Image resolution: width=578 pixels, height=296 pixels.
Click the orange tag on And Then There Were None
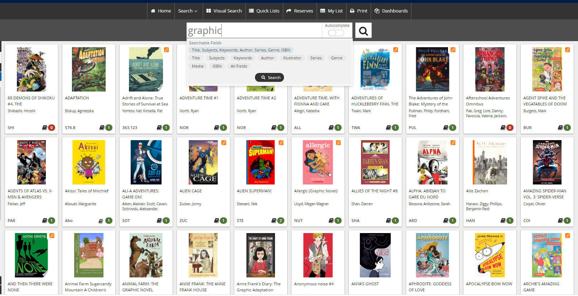pos(52,236)
